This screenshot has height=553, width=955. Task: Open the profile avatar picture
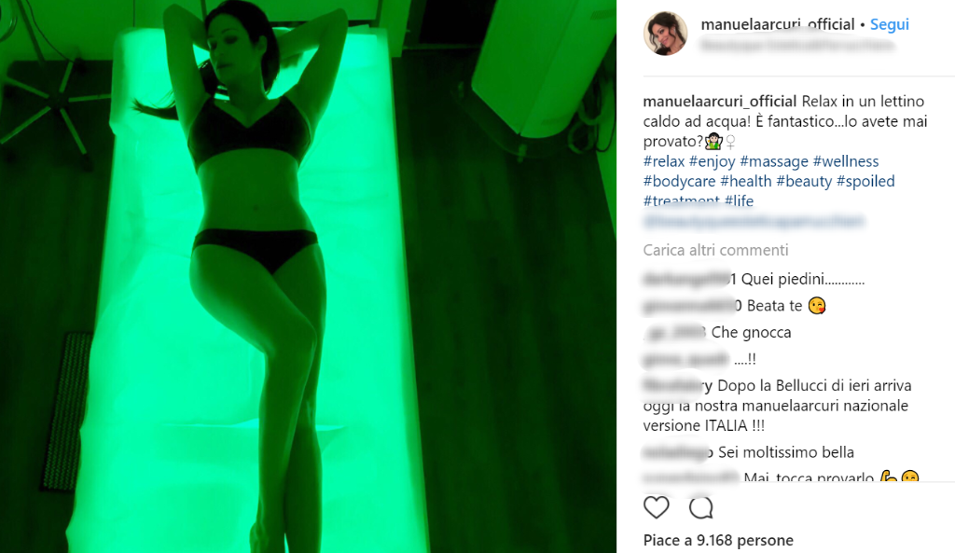click(665, 34)
